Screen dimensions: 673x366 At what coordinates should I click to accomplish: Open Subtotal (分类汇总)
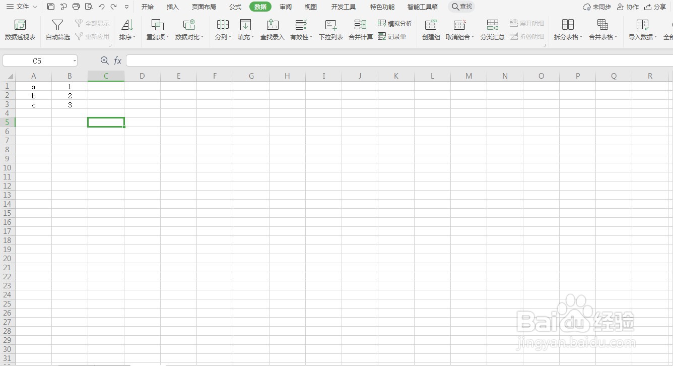(493, 30)
